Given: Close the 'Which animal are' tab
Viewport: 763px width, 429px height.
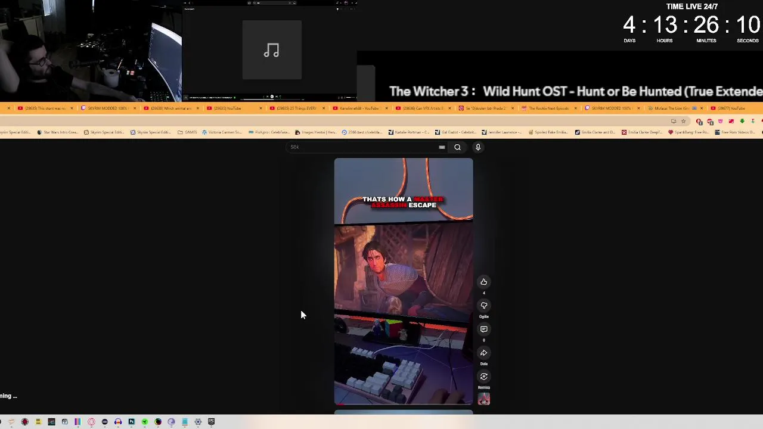Looking at the screenshot, I should 197,108.
